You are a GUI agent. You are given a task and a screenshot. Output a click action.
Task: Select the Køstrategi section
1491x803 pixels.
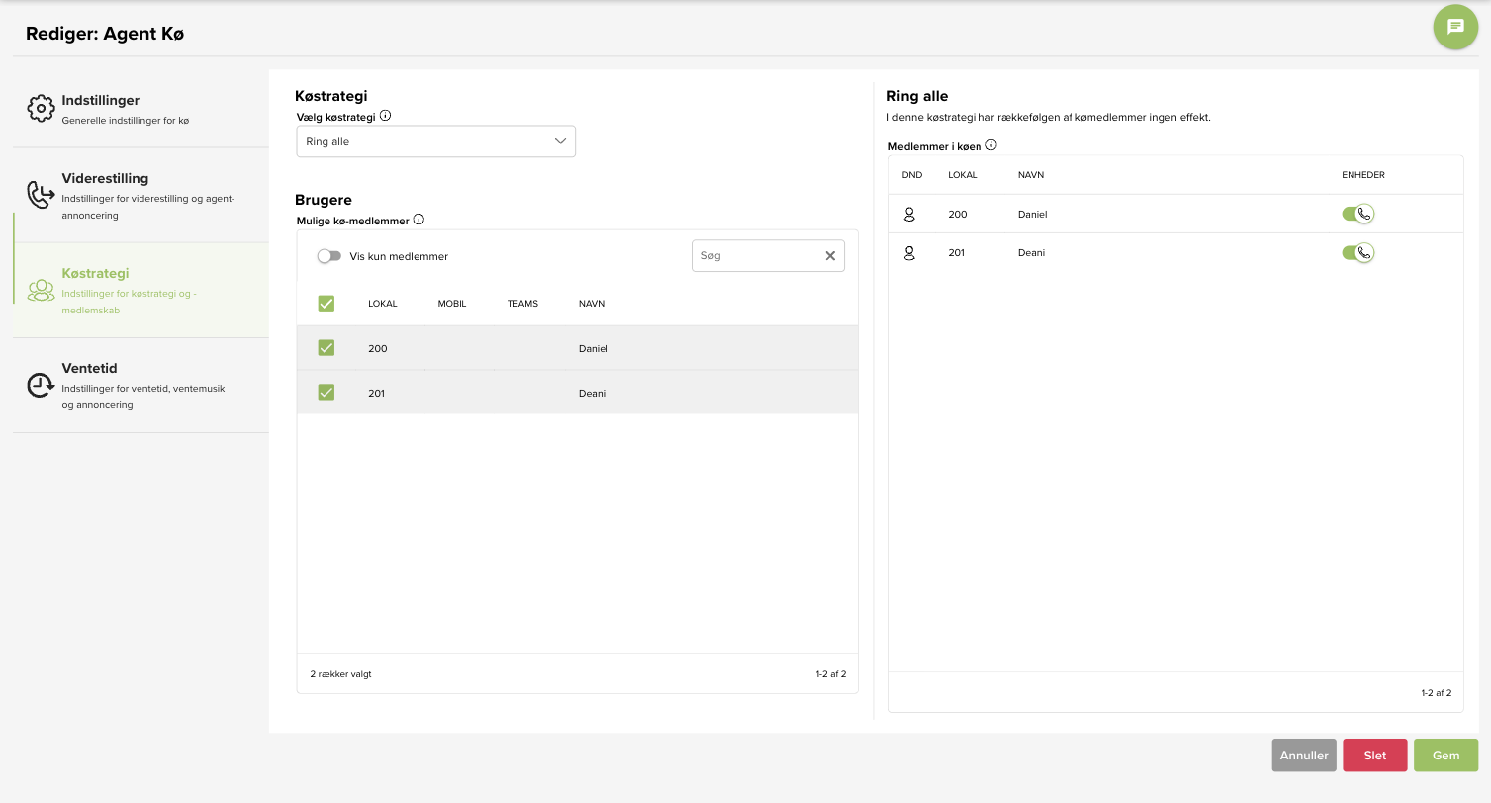[x=140, y=291]
